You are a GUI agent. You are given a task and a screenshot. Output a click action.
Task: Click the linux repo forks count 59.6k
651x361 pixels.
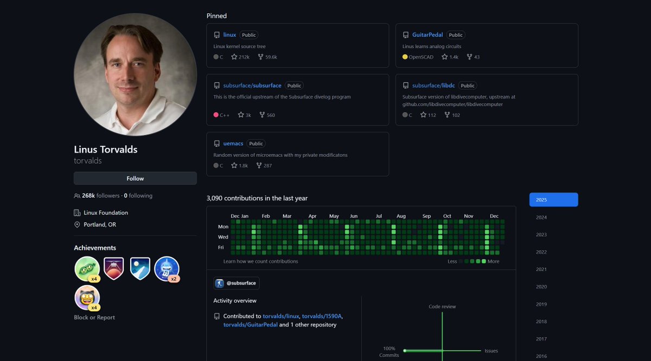[267, 57]
